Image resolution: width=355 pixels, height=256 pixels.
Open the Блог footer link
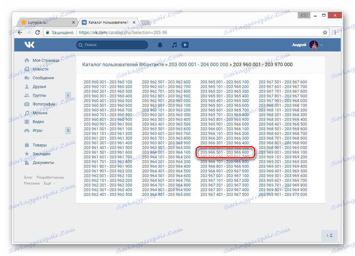28,177
